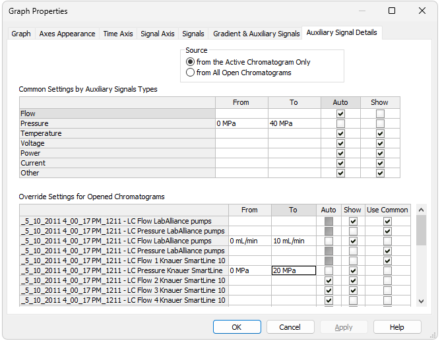
Task: Toggle Show for the Power row
Action: pos(380,154)
